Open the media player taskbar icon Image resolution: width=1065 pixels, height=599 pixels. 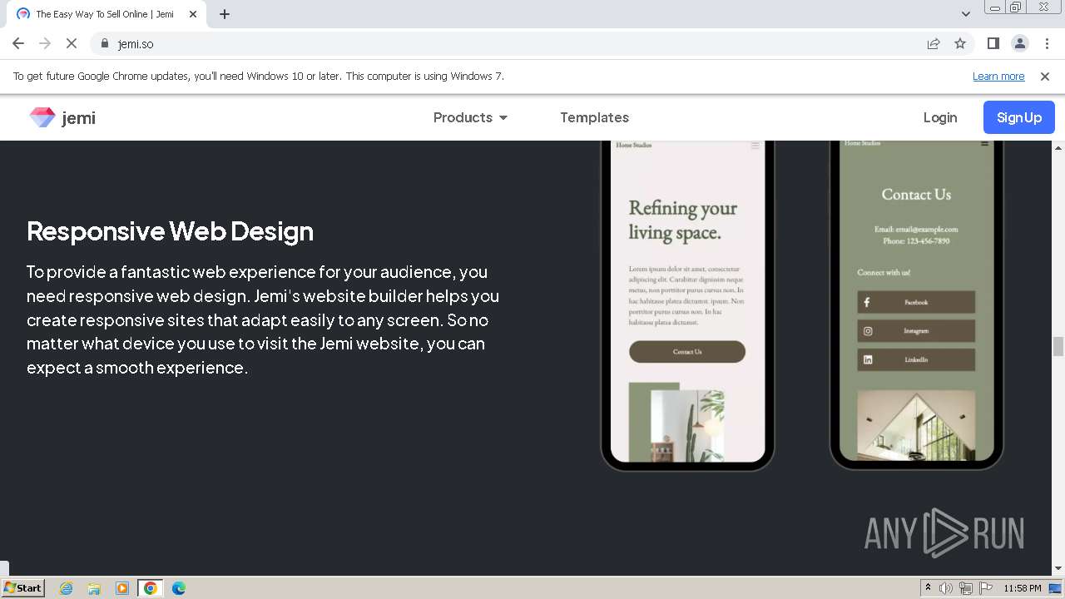(x=122, y=588)
